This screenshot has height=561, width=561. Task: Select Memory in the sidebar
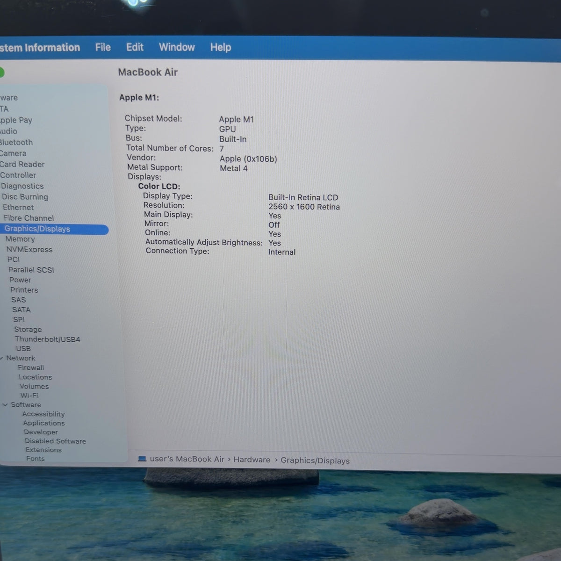point(20,239)
